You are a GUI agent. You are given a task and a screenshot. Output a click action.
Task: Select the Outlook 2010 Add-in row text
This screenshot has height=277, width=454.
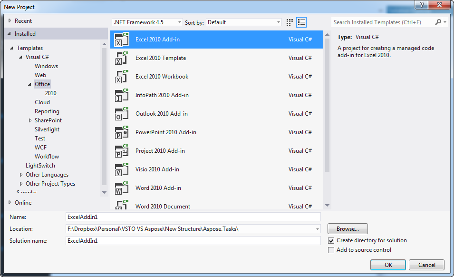pos(162,114)
